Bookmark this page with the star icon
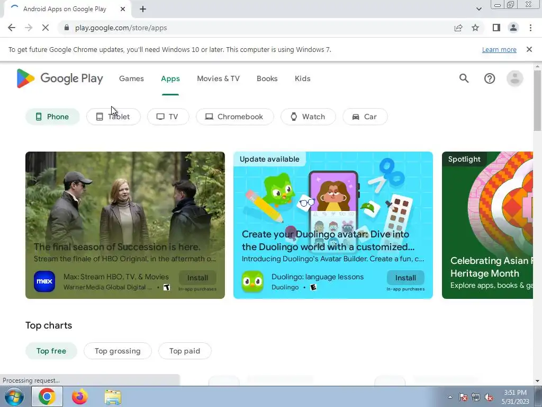Image resolution: width=542 pixels, height=407 pixels. (475, 28)
